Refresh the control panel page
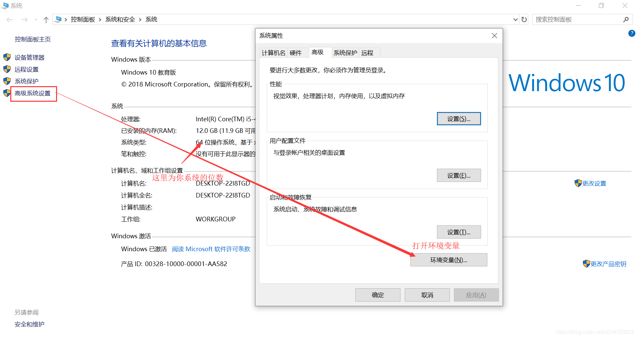 [x=524, y=20]
